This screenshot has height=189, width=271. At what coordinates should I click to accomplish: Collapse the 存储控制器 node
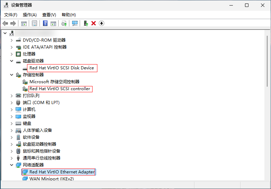pyautogui.click(x=11, y=75)
